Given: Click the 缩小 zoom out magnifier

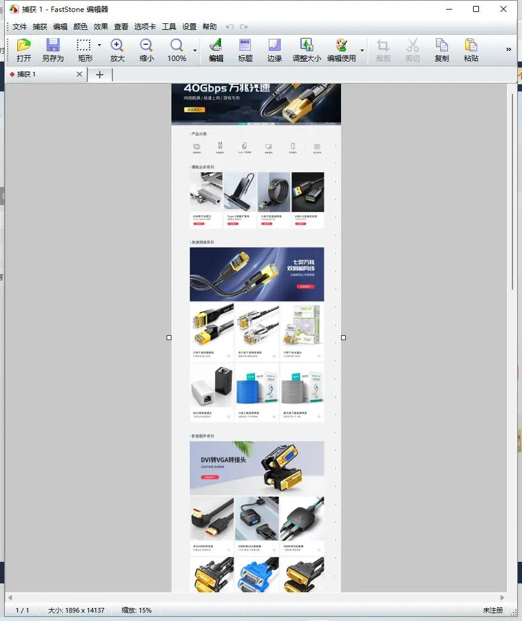Looking at the screenshot, I should [x=146, y=45].
